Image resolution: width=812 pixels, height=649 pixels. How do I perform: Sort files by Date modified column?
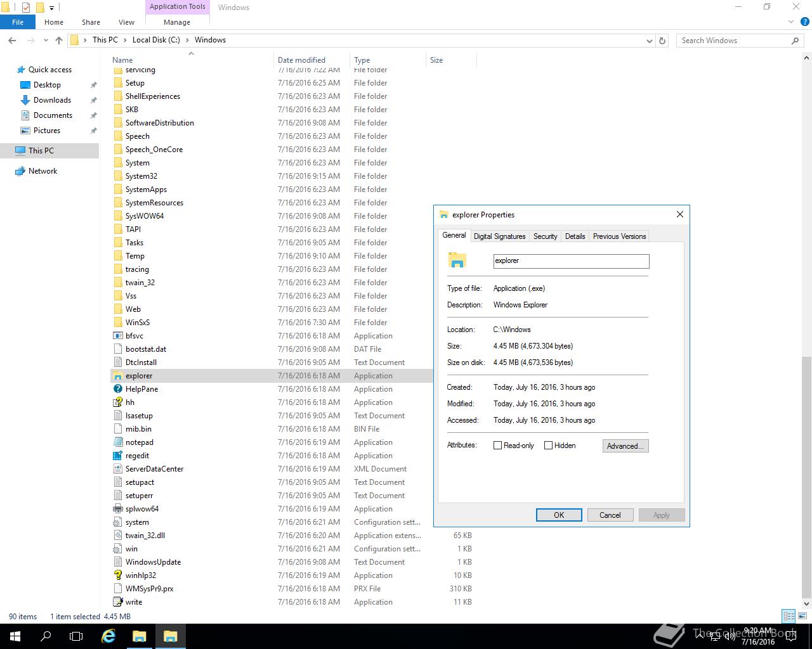pos(311,60)
